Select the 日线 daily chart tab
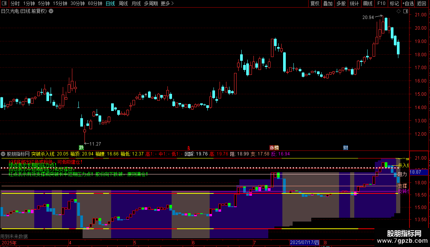Image resolution: width=430 pixels, height=247 pixels. pos(110,3)
